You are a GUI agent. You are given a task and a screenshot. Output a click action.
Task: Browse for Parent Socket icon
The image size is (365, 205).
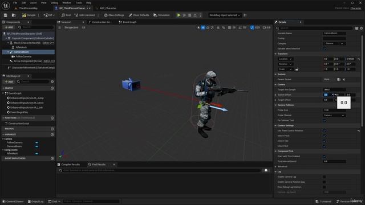339,80
